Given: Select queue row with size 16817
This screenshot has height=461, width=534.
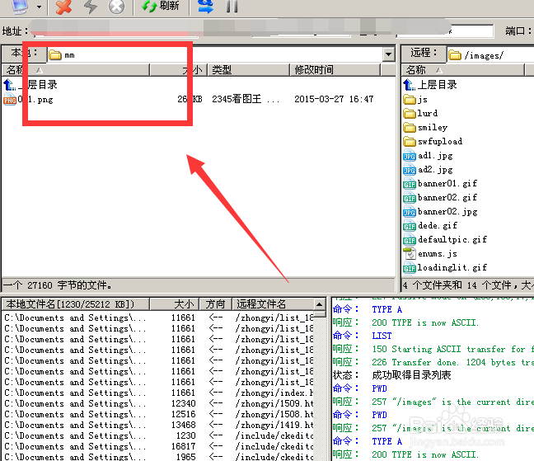Looking at the screenshot, I should pos(158,446).
